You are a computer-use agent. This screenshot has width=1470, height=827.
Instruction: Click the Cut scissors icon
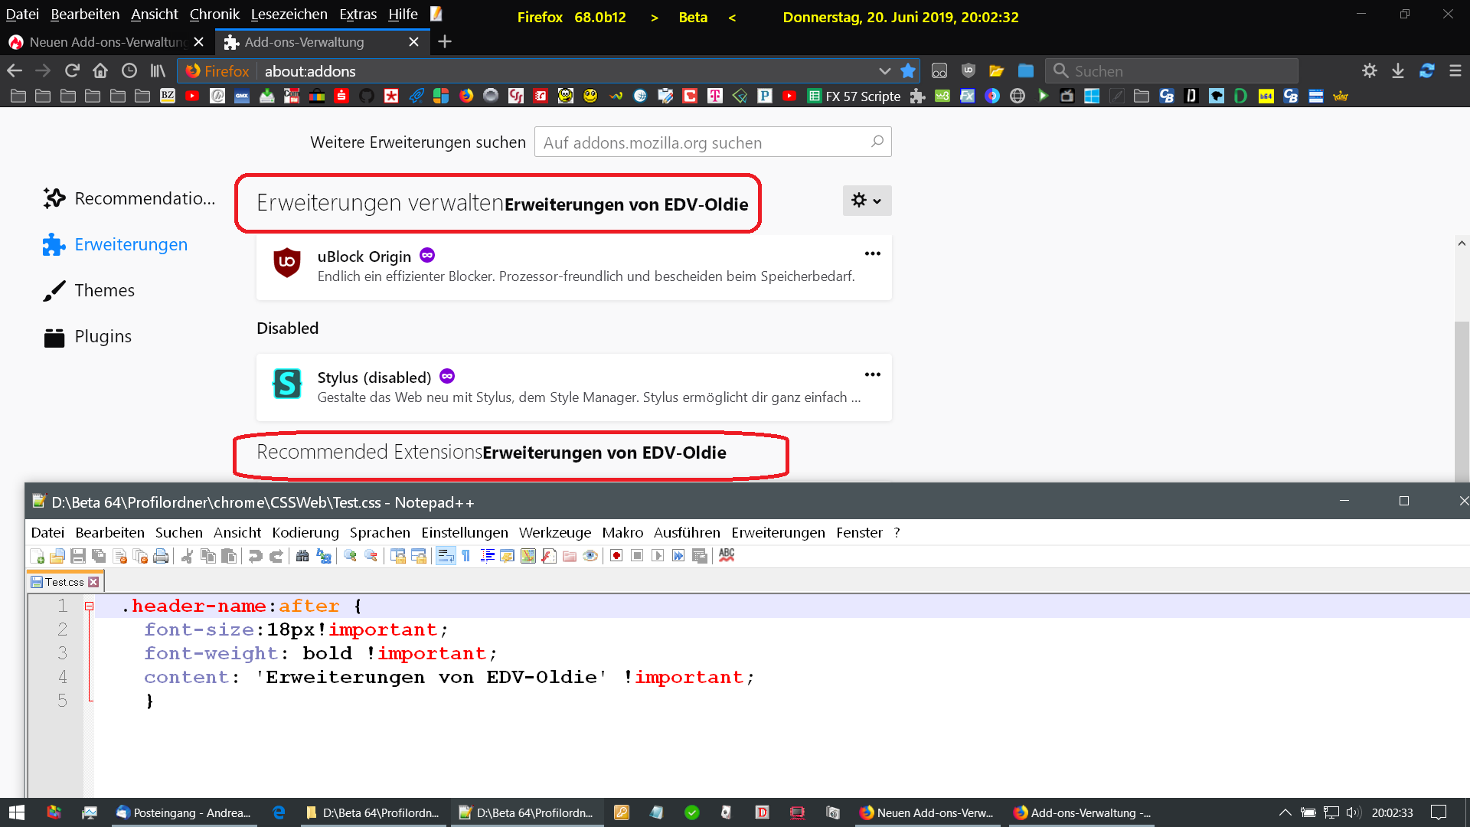click(187, 556)
